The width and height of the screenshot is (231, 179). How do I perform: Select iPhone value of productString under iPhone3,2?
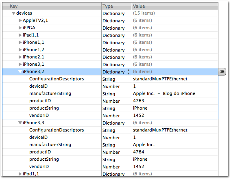(140, 108)
